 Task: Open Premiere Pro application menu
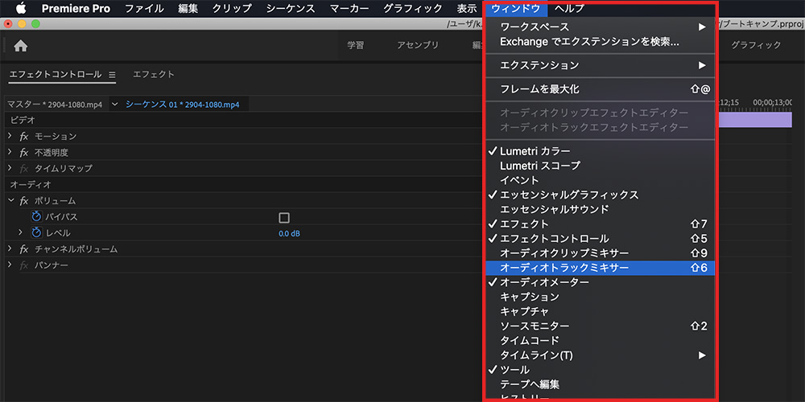coord(76,8)
